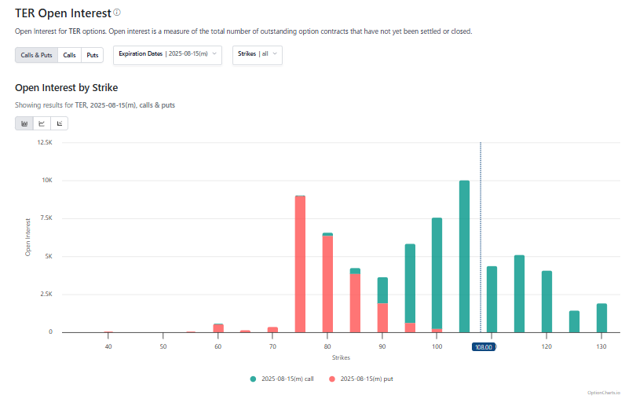The width and height of the screenshot is (636, 399).
Task: Click the info icon beside TER Open Interest
Action: click(117, 13)
